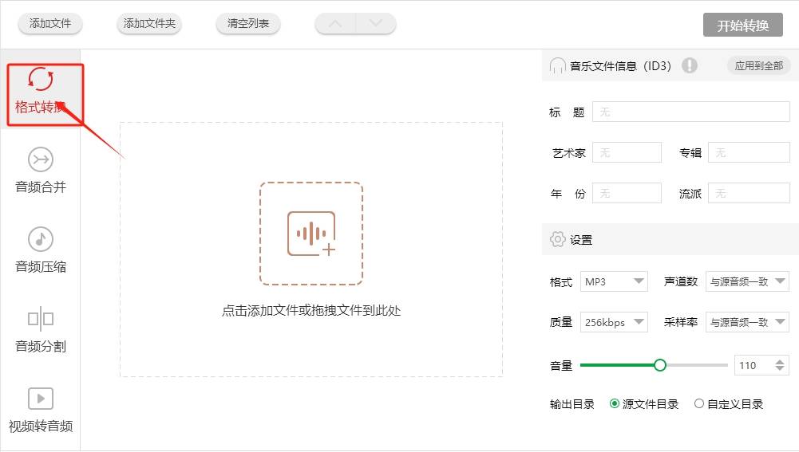Select the 格式转换 format conversion icon
The height and width of the screenshot is (452, 799).
pyautogui.click(x=40, y=80)
